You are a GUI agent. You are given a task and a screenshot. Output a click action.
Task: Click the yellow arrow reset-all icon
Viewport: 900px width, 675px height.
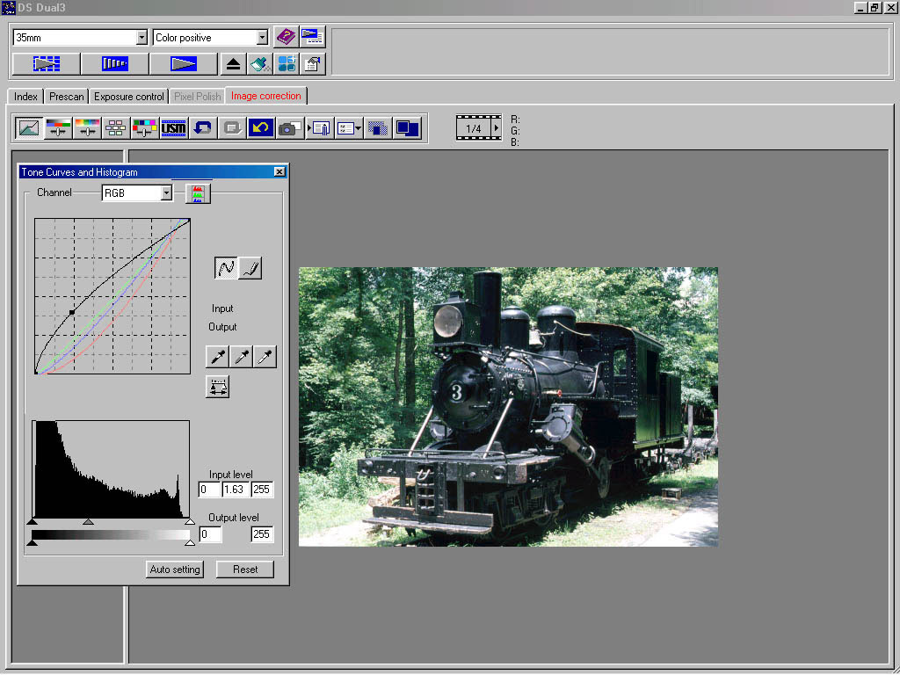[x=260, y=128]
